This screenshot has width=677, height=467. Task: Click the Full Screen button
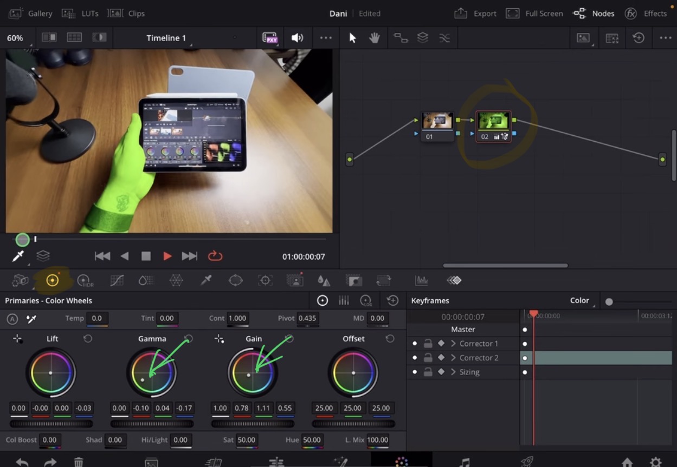534,14
